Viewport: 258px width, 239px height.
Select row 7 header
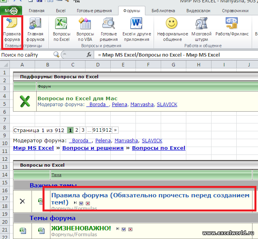(5, 120)
